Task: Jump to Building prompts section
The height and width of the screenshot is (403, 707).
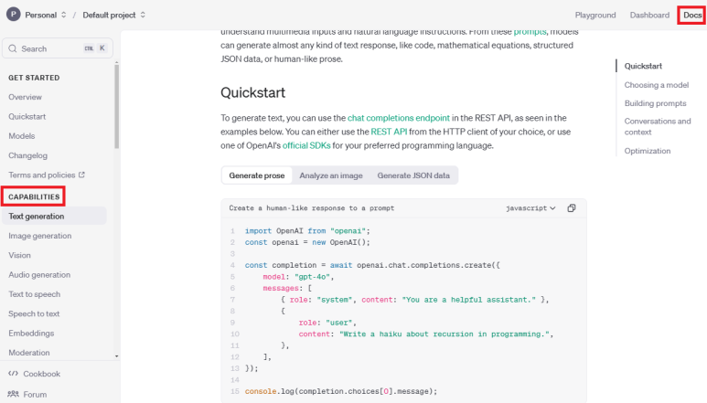Action: (x=655, y=103)
